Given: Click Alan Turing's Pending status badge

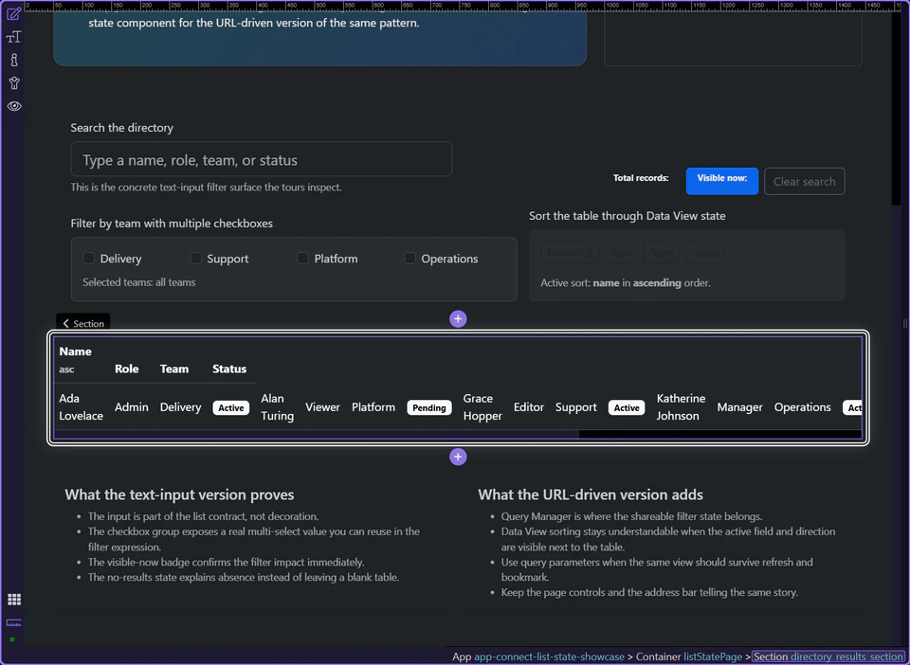Looking at the screenshot, I should 428,407.
